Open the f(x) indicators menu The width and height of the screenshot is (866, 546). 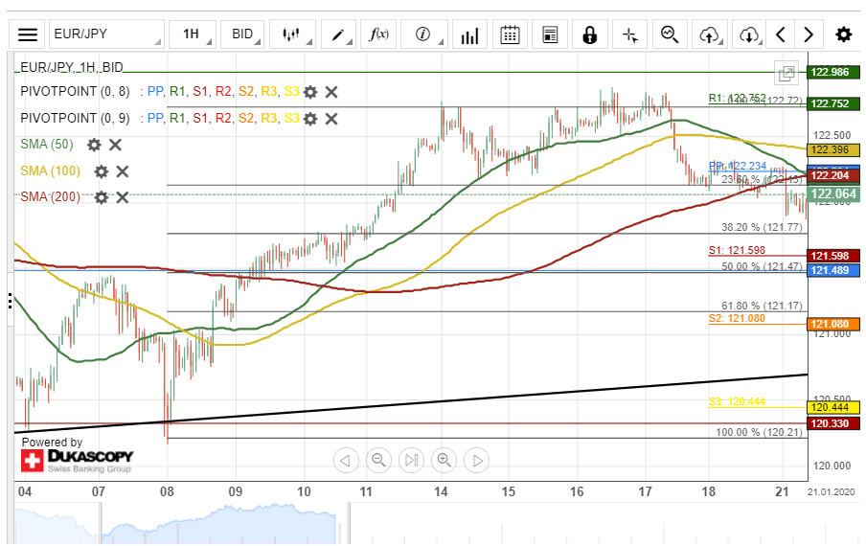point(379,35)
